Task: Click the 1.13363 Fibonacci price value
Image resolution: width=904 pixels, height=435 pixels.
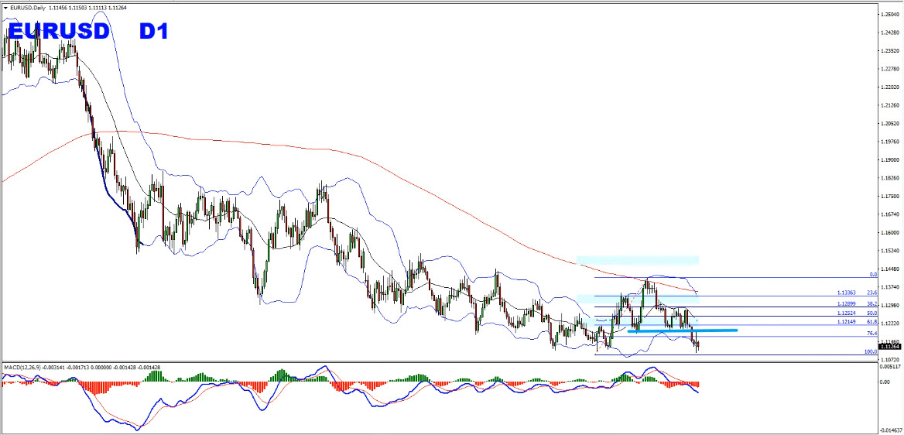Action: click(x=848, y=293)
